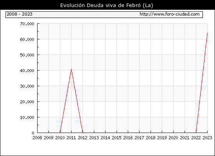Click the 30.000 y-axis value label

pyautogui.click(x=27, y=86)
